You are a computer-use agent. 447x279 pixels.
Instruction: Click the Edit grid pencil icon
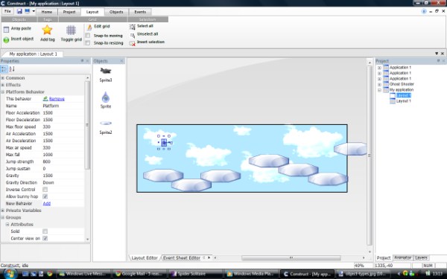click(89, 27)
